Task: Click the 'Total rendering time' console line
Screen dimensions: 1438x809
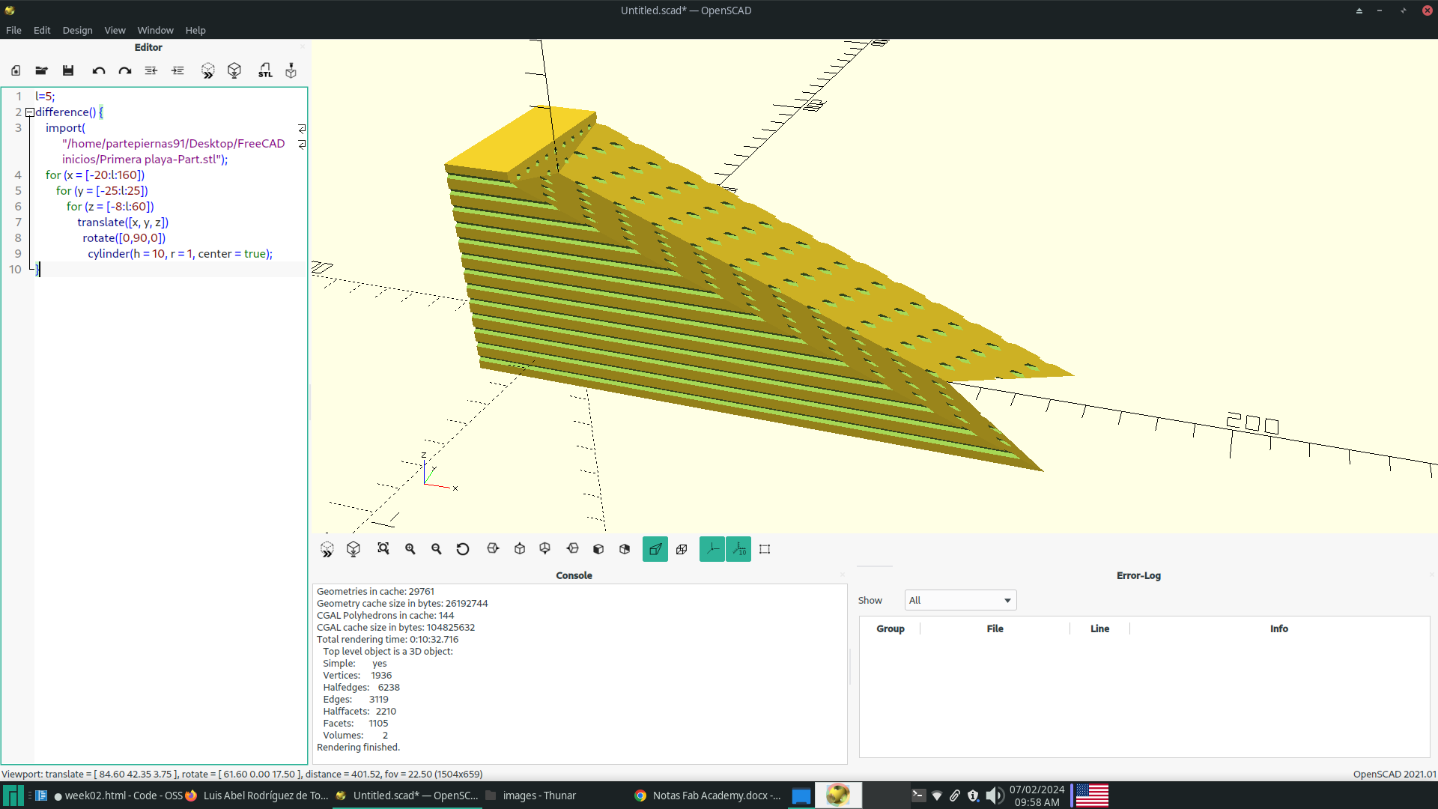Action: (x=387, y=640)
